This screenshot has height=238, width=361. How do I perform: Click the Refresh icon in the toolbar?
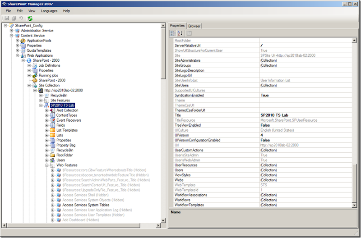coord(30,18)
